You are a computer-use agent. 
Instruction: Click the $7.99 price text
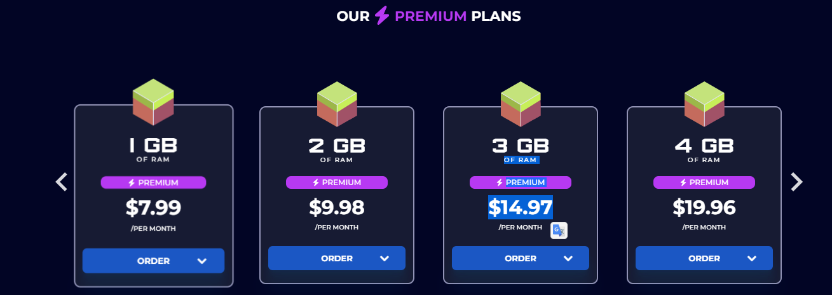point(153,207)
